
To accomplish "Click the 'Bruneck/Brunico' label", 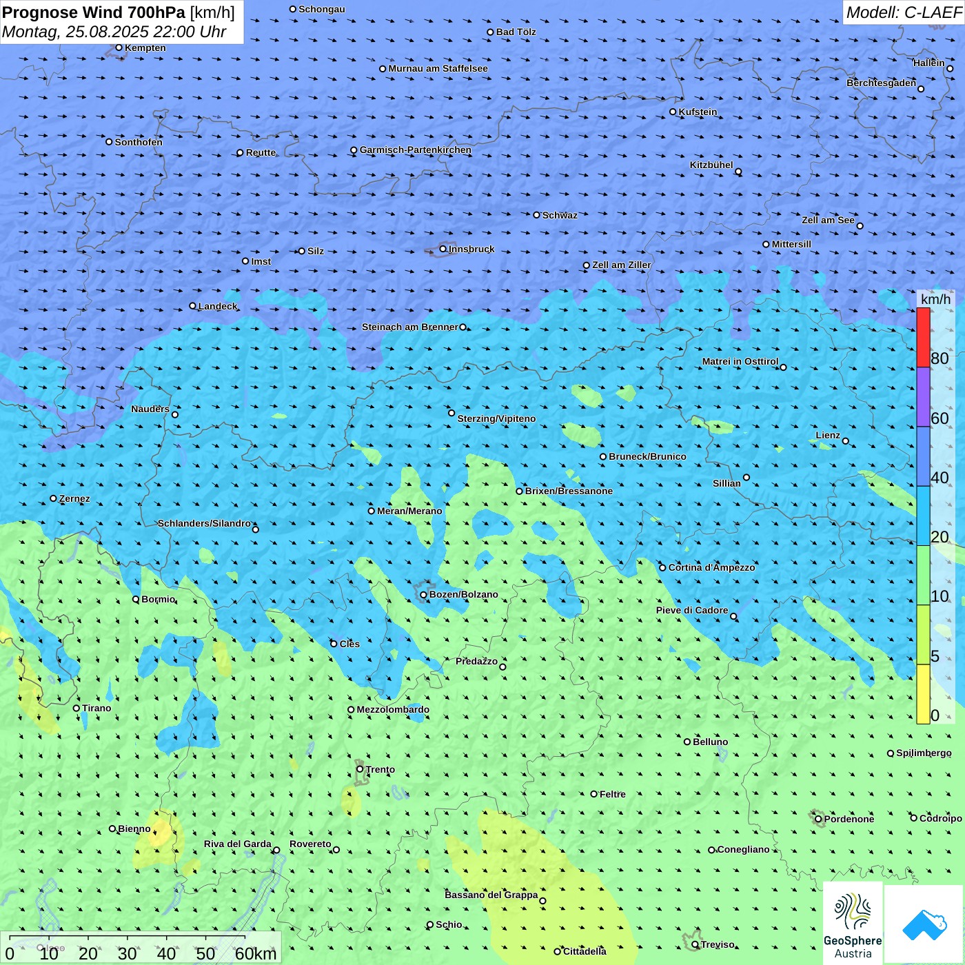I will (x=647, y=456).
